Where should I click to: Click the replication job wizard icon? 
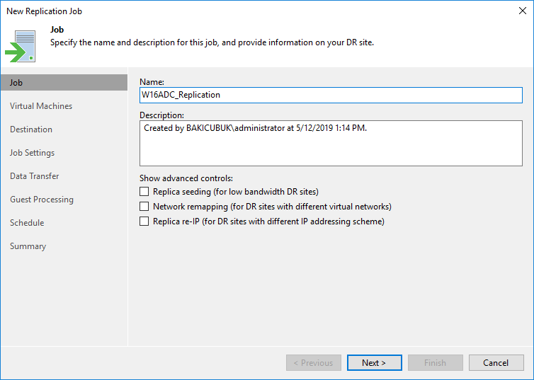point(21,46)
